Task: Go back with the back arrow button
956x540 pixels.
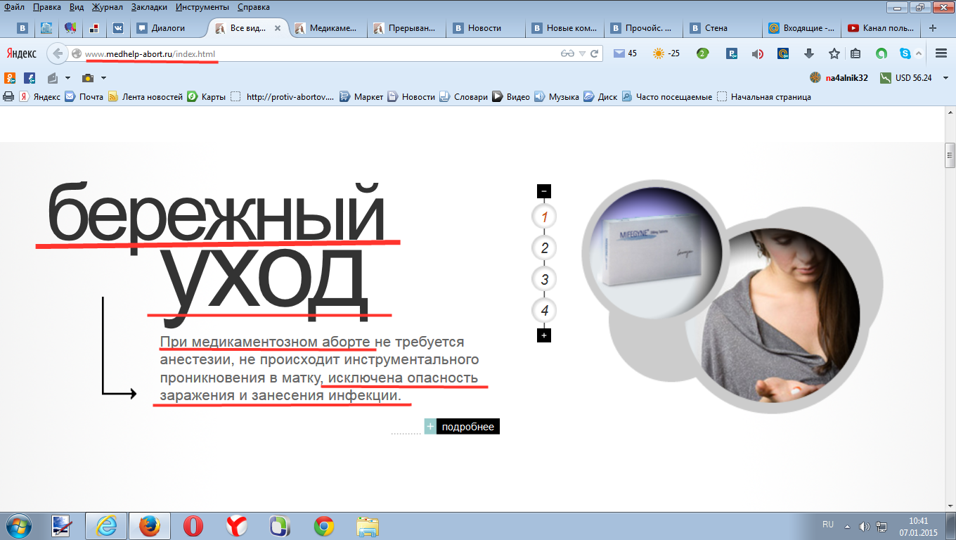Action: [58, 53]
